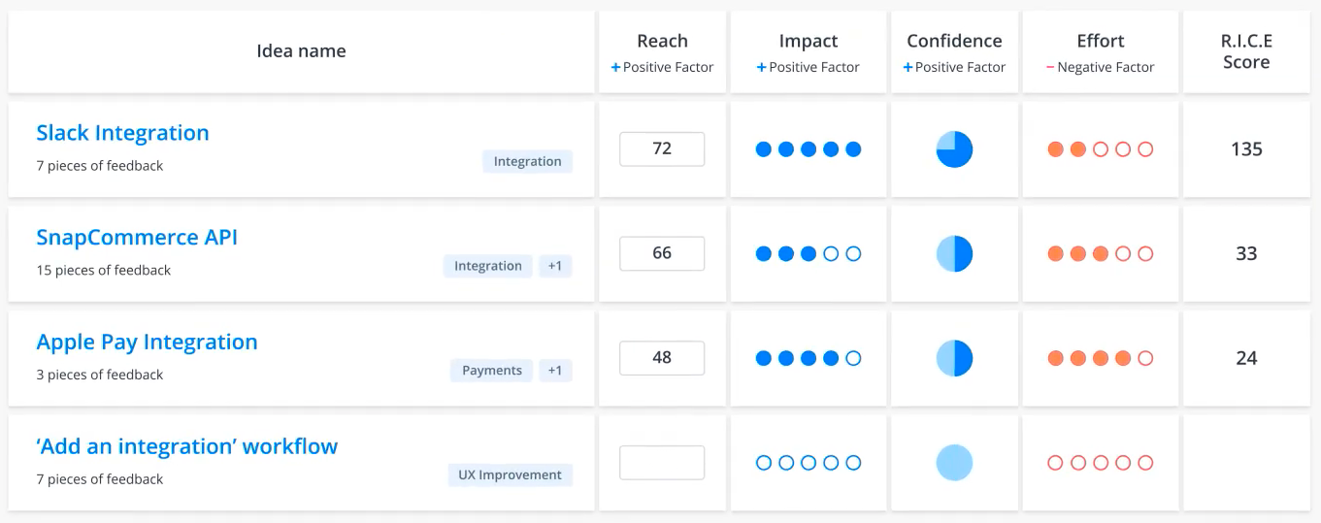Click the Slack Integration Reach field showing 72
This screenshot has width=1321, height=523.
[x=662, y=149]
